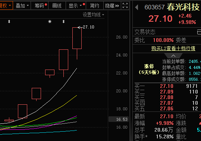Click the leftmost up-down arrow marker above chart

coord(9,21)
